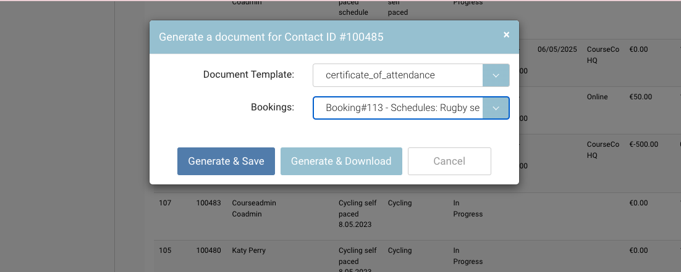This screenshot has height=272, width=681.
Task: Expand the Document Template dropdown arrow
Action: click(496, 75)
